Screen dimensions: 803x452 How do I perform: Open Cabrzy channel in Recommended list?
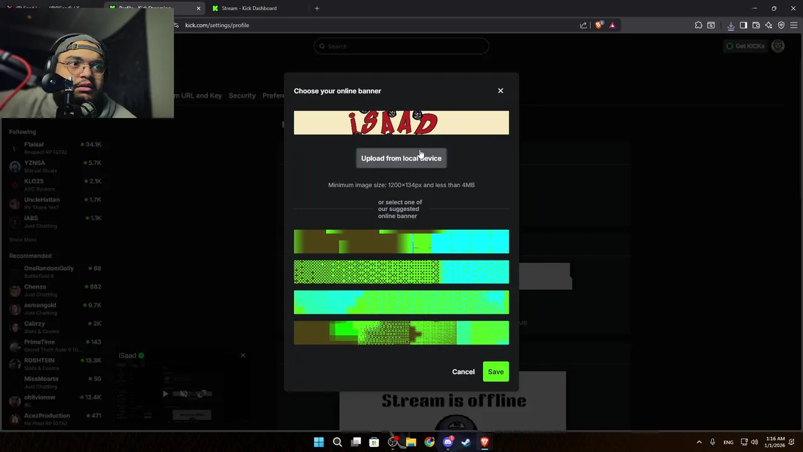pos(55,327)
